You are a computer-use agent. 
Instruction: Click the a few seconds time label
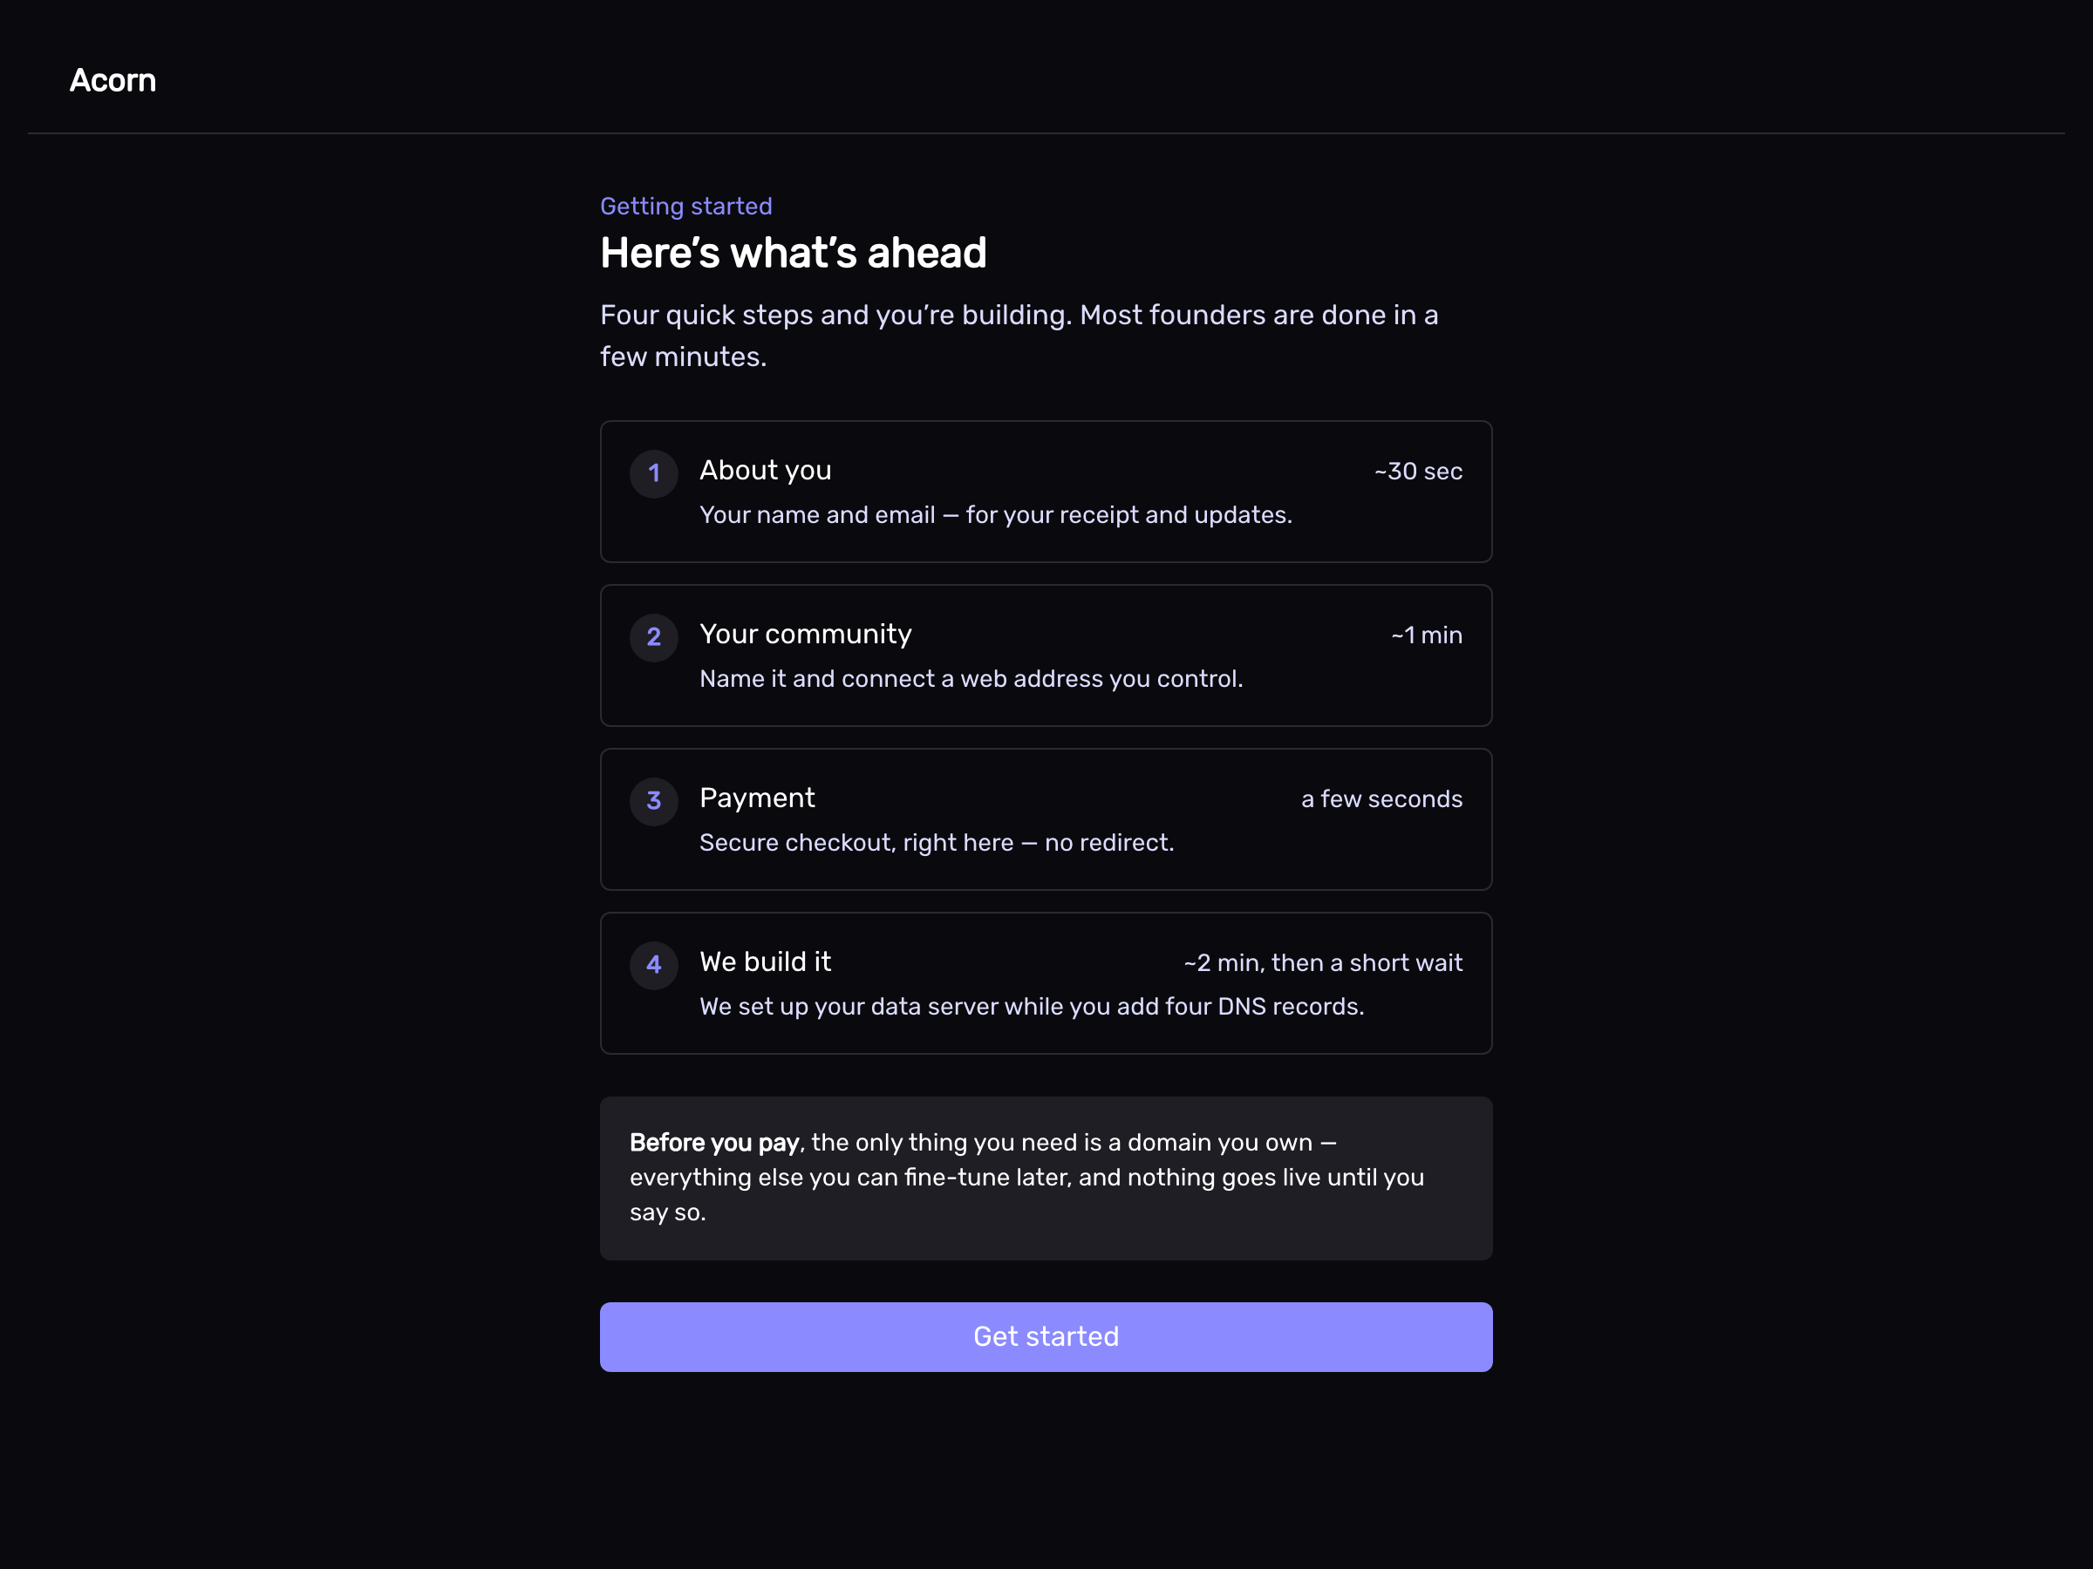(1381, 799)
